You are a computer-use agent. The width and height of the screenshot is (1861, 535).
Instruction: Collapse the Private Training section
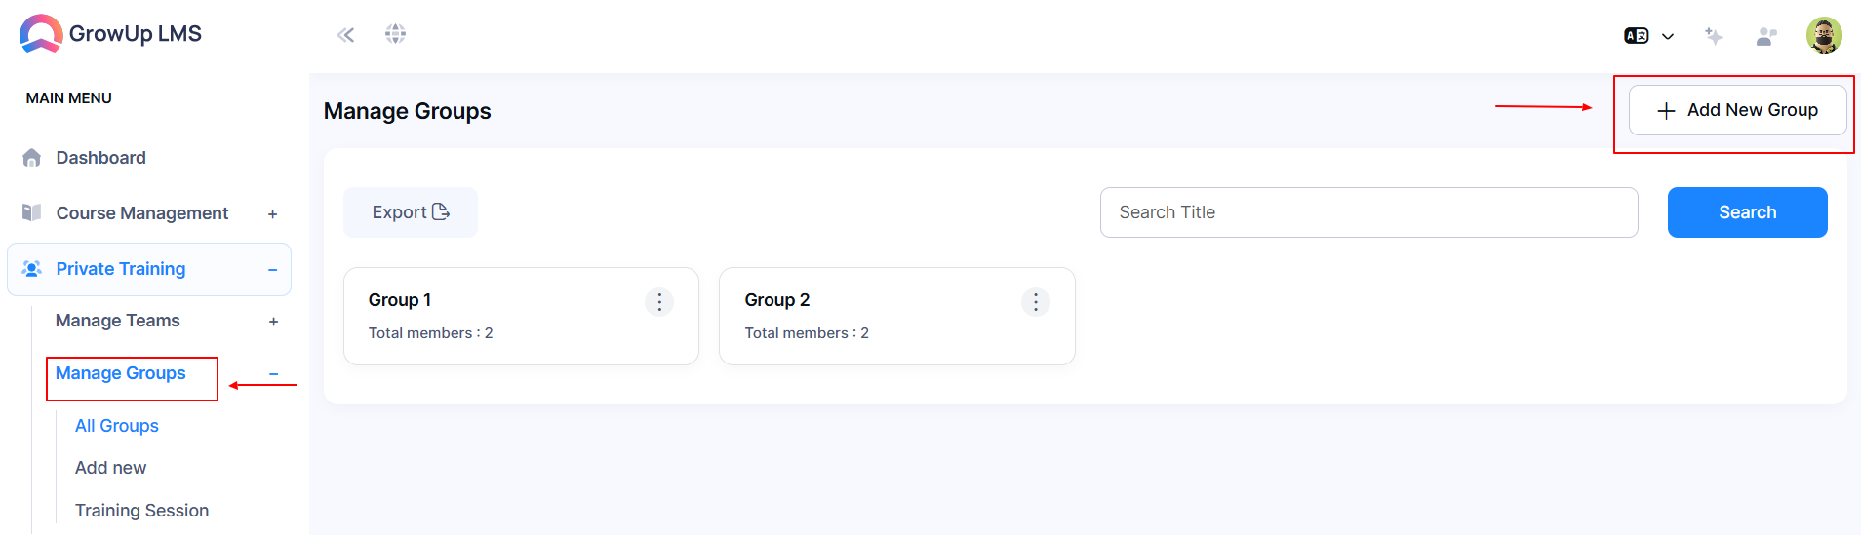click(x=273, y=270)
